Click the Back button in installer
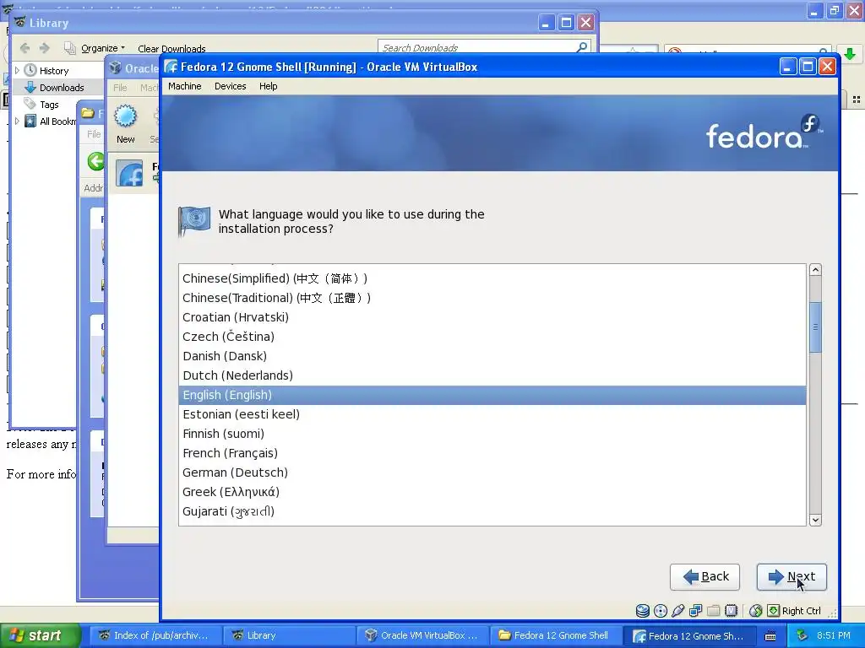Image resolution: width=865 pixels, height=648 pixels. coord(705,577)
